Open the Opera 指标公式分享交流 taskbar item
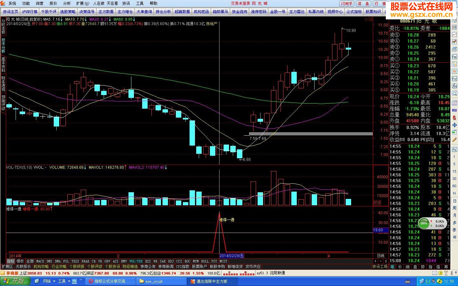Image resolution: width=458 pixels, height=286 pixels. point(110,281)
